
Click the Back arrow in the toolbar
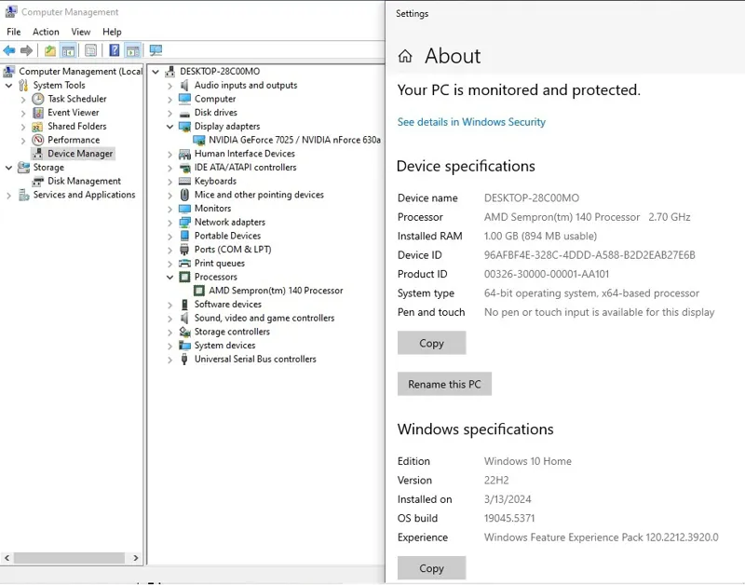pos(9,50)
